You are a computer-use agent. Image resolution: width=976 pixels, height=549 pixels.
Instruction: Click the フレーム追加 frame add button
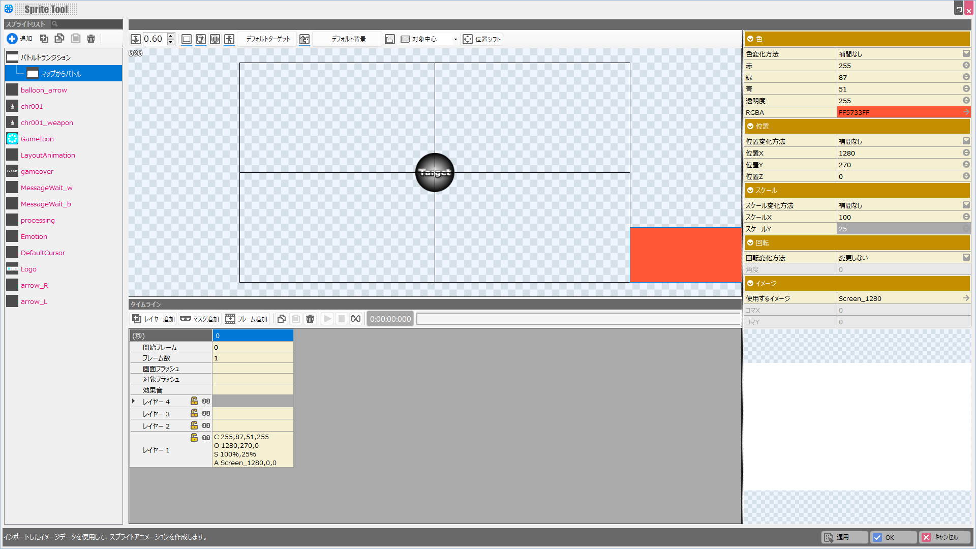(x=247, y=319)
